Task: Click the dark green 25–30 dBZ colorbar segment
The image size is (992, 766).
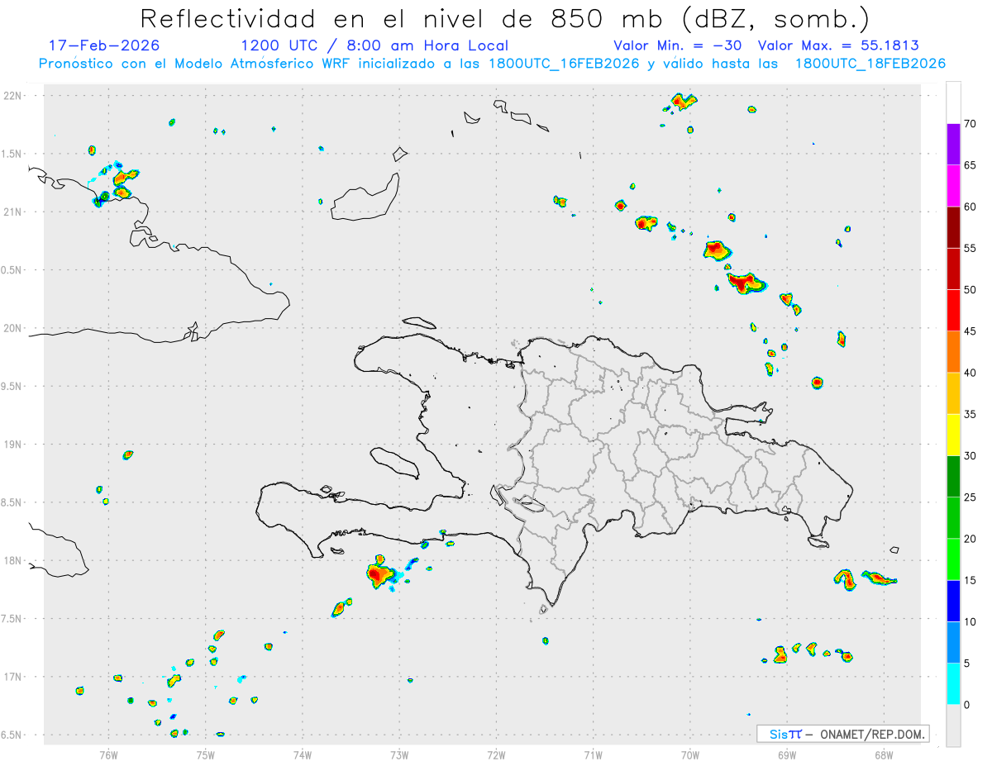Action: (953, 477)
